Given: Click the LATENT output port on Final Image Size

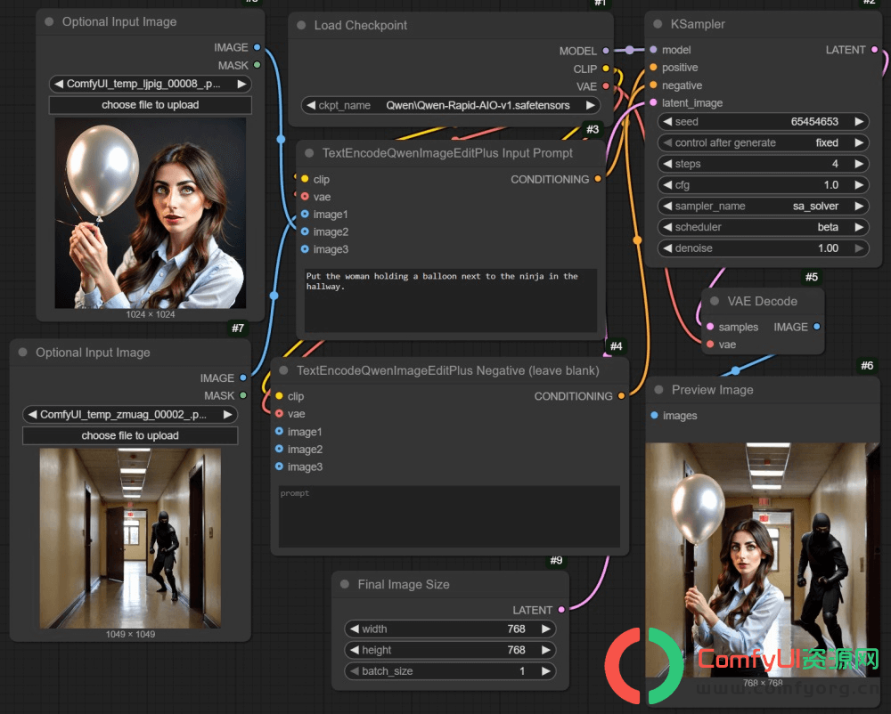Looking at the screenshot, I should pyautogui.click(x=561, y=610).
